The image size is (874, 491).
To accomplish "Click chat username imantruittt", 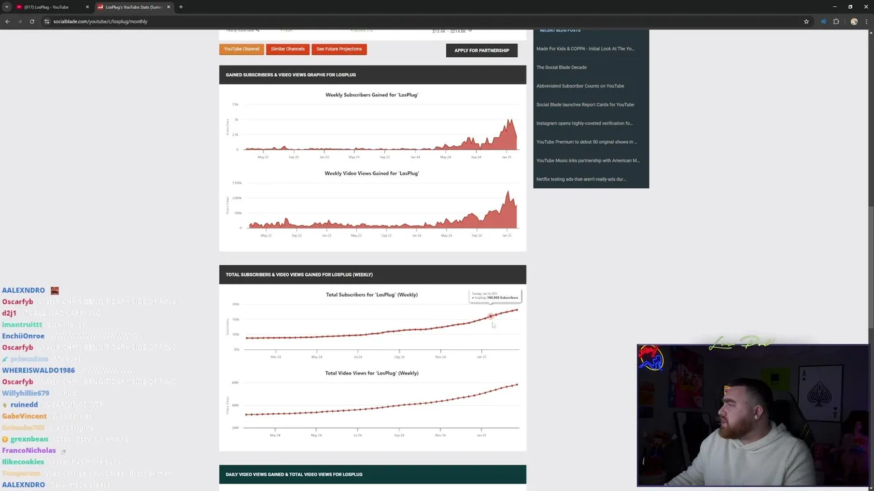I will coord(22,325).
